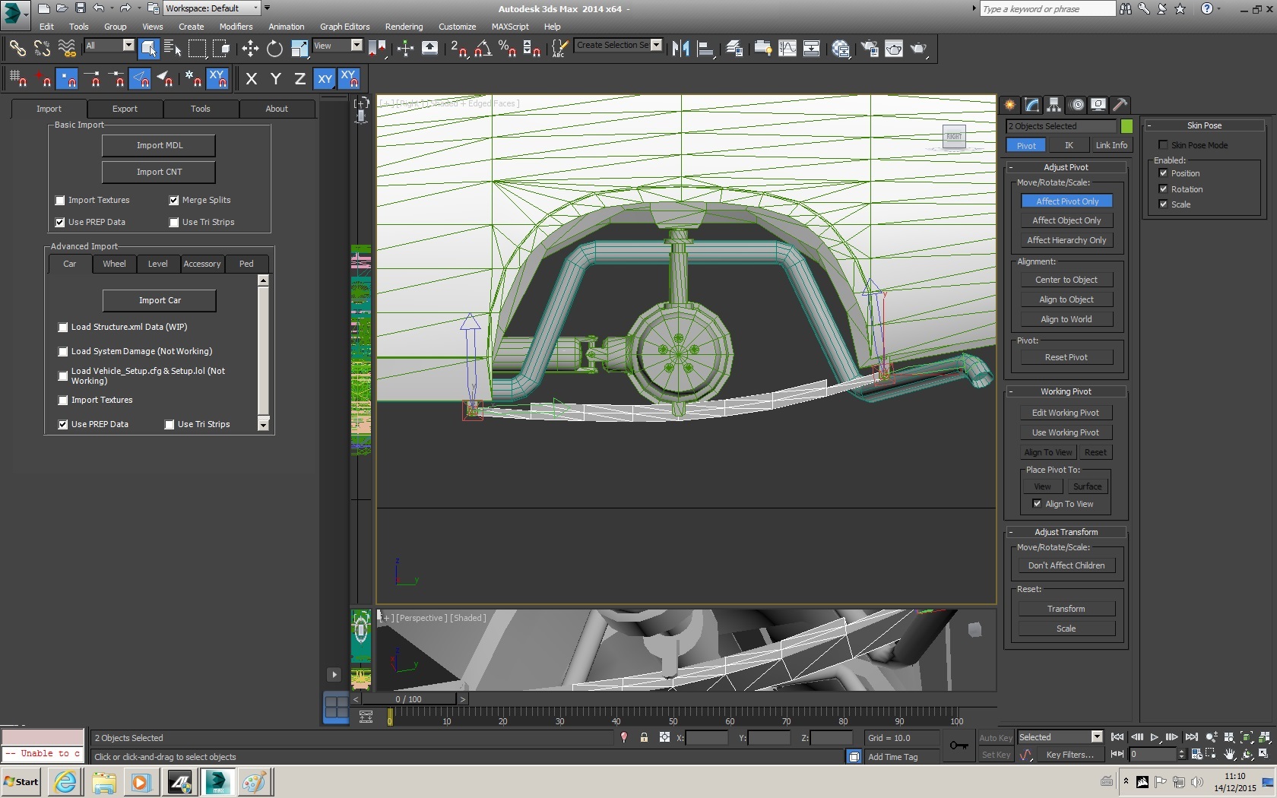
Task: Open the MAXScript menu
Action: click(509, 27)
